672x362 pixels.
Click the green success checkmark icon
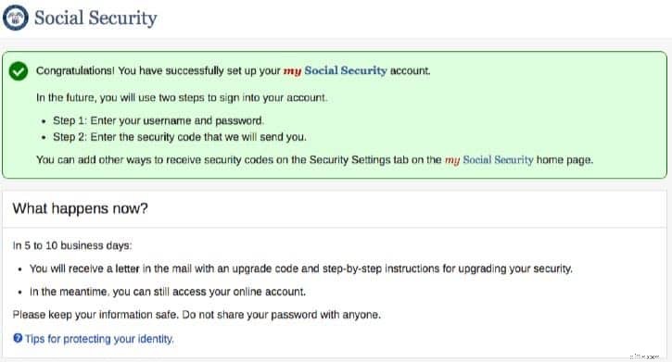pos(19,71)
